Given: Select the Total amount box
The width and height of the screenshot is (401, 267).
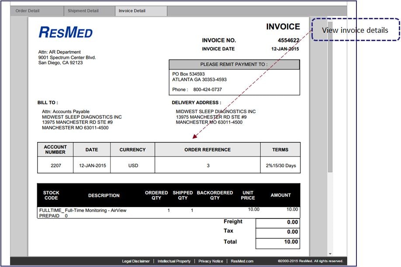Looking at the screenshot, I should [x=277, y=242].
